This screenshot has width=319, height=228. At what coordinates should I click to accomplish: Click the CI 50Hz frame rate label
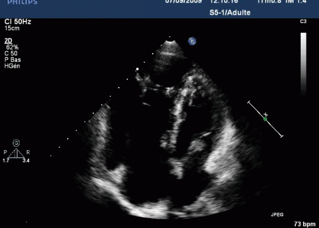click(x=18, y=21)
